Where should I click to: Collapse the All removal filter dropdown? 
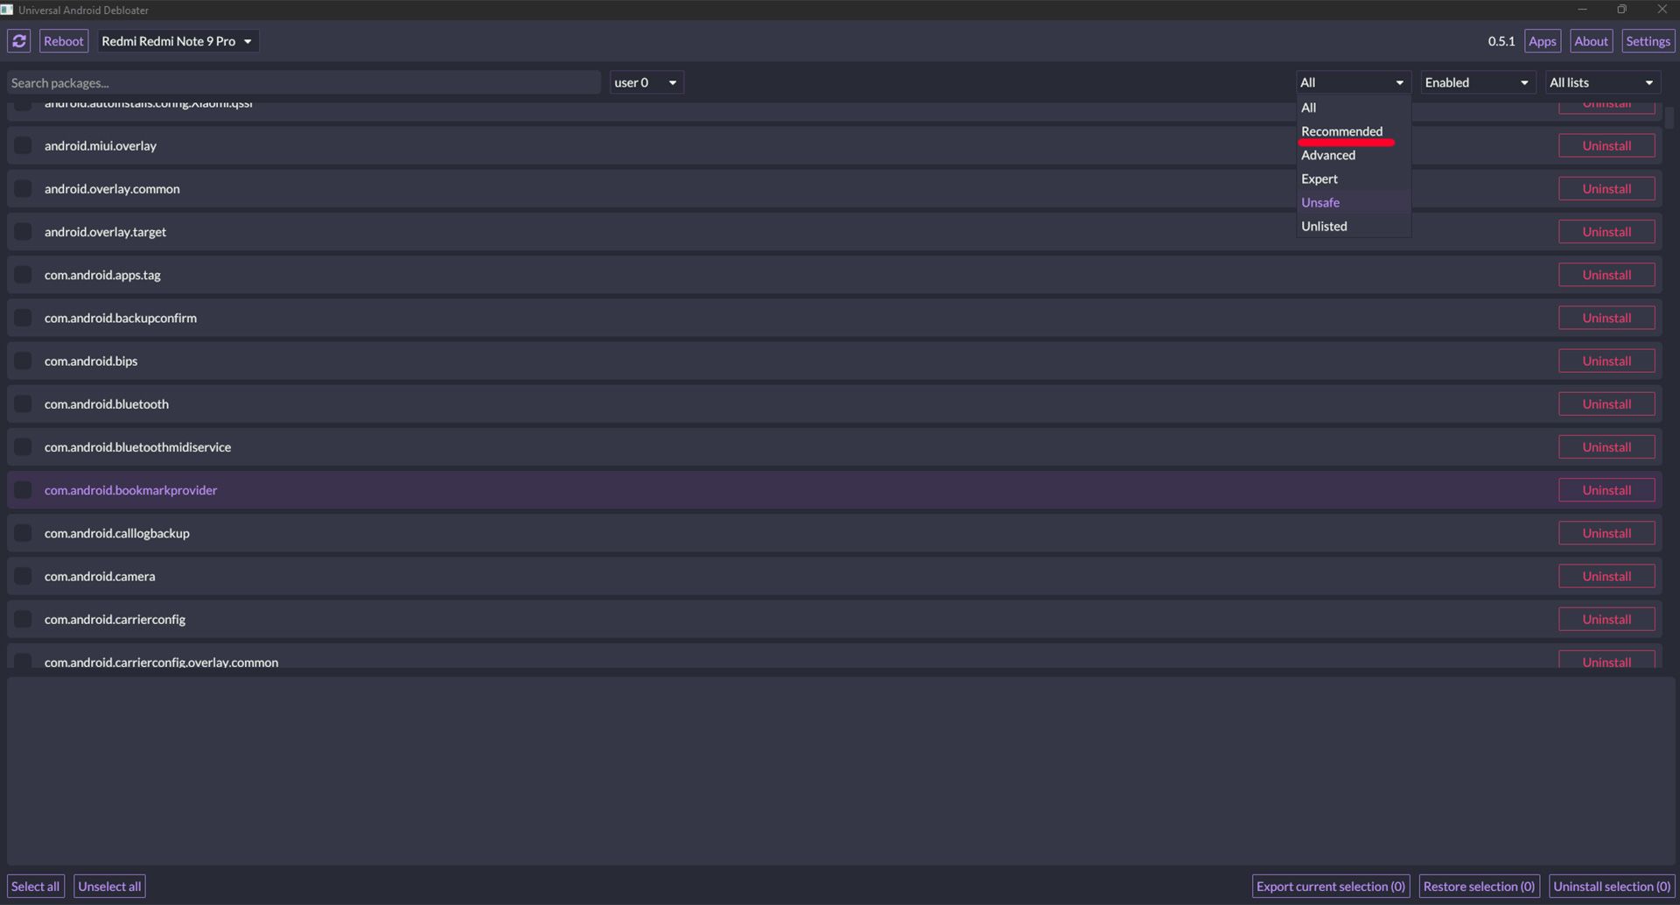tap(1353, 82)
